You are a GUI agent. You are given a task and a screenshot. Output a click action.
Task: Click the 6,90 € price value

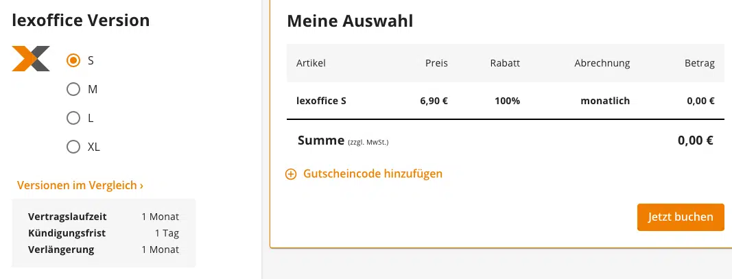(434, 101)
